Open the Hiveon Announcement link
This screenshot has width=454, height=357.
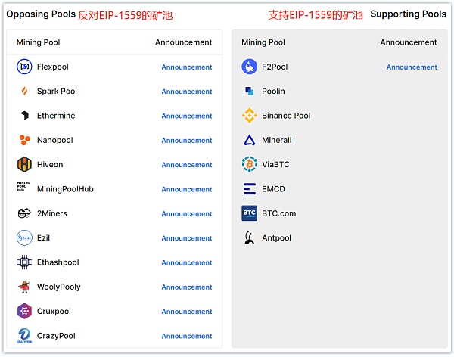pyautogui.click(x=187, y=165)
